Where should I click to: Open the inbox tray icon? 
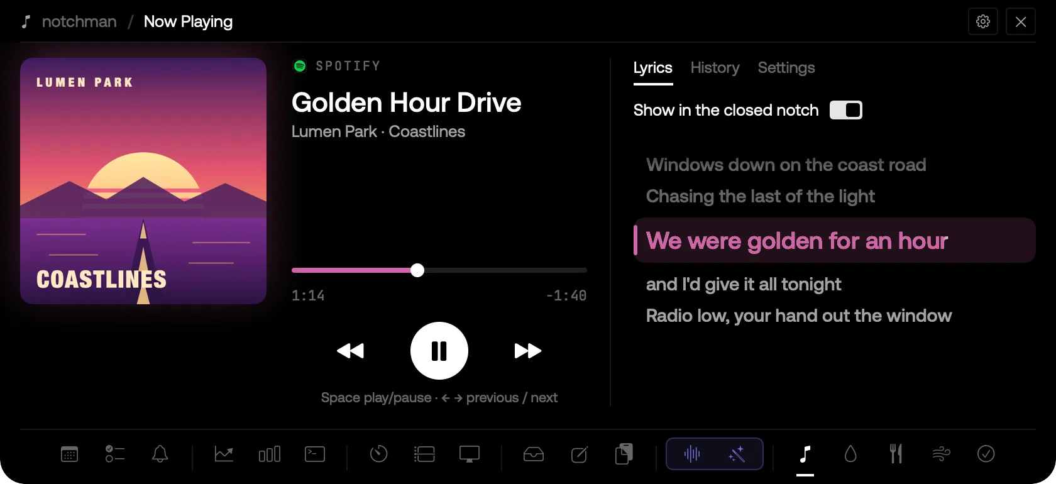pos(534,454)
